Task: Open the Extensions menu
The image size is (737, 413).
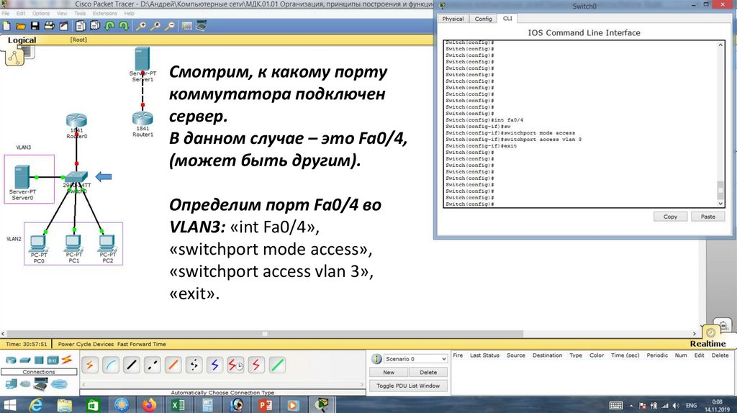Action: pos(105,14)
